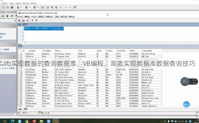
Task: Click the red X Delete icon in toolbar
Action: click(x=60, y=7)
